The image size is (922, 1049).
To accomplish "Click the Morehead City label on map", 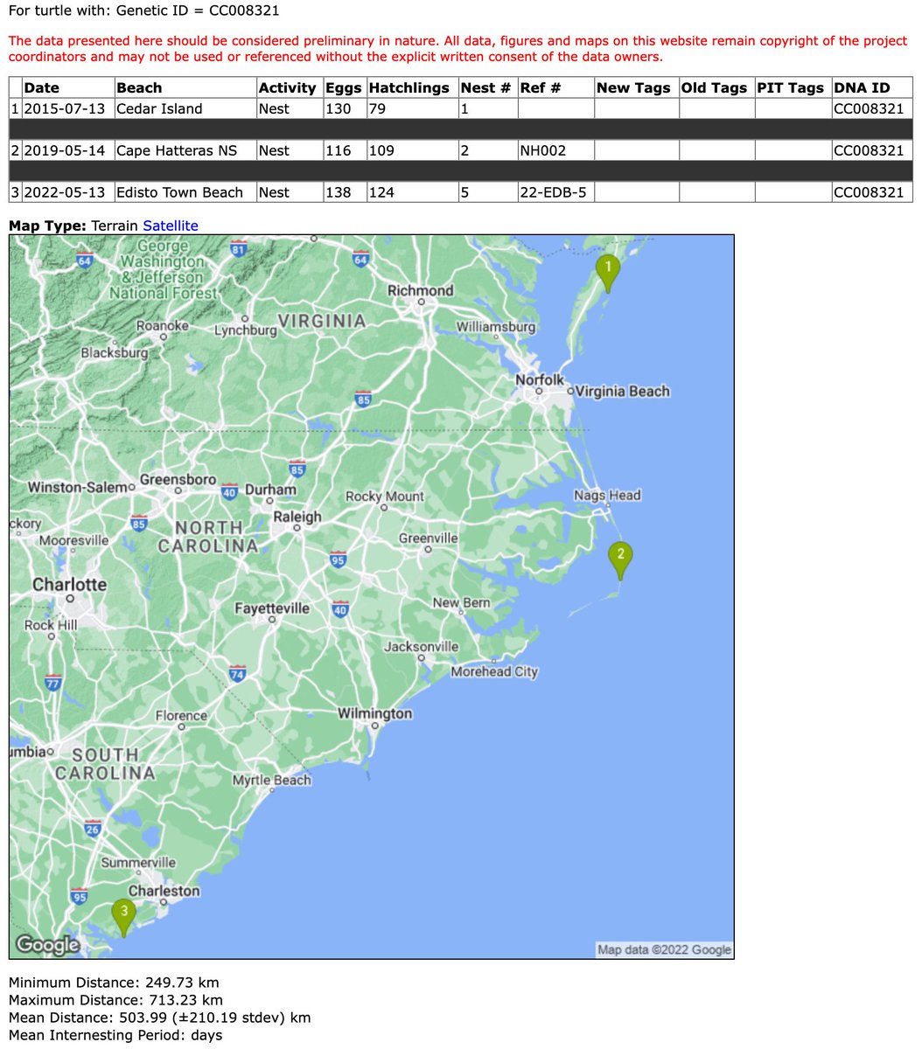I will (494, 671).
